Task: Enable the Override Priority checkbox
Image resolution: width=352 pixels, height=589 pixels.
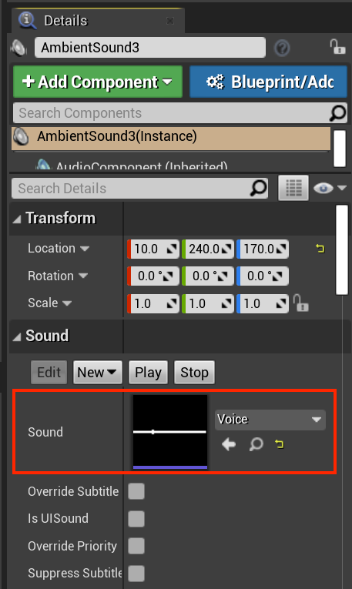Action: 136,546
